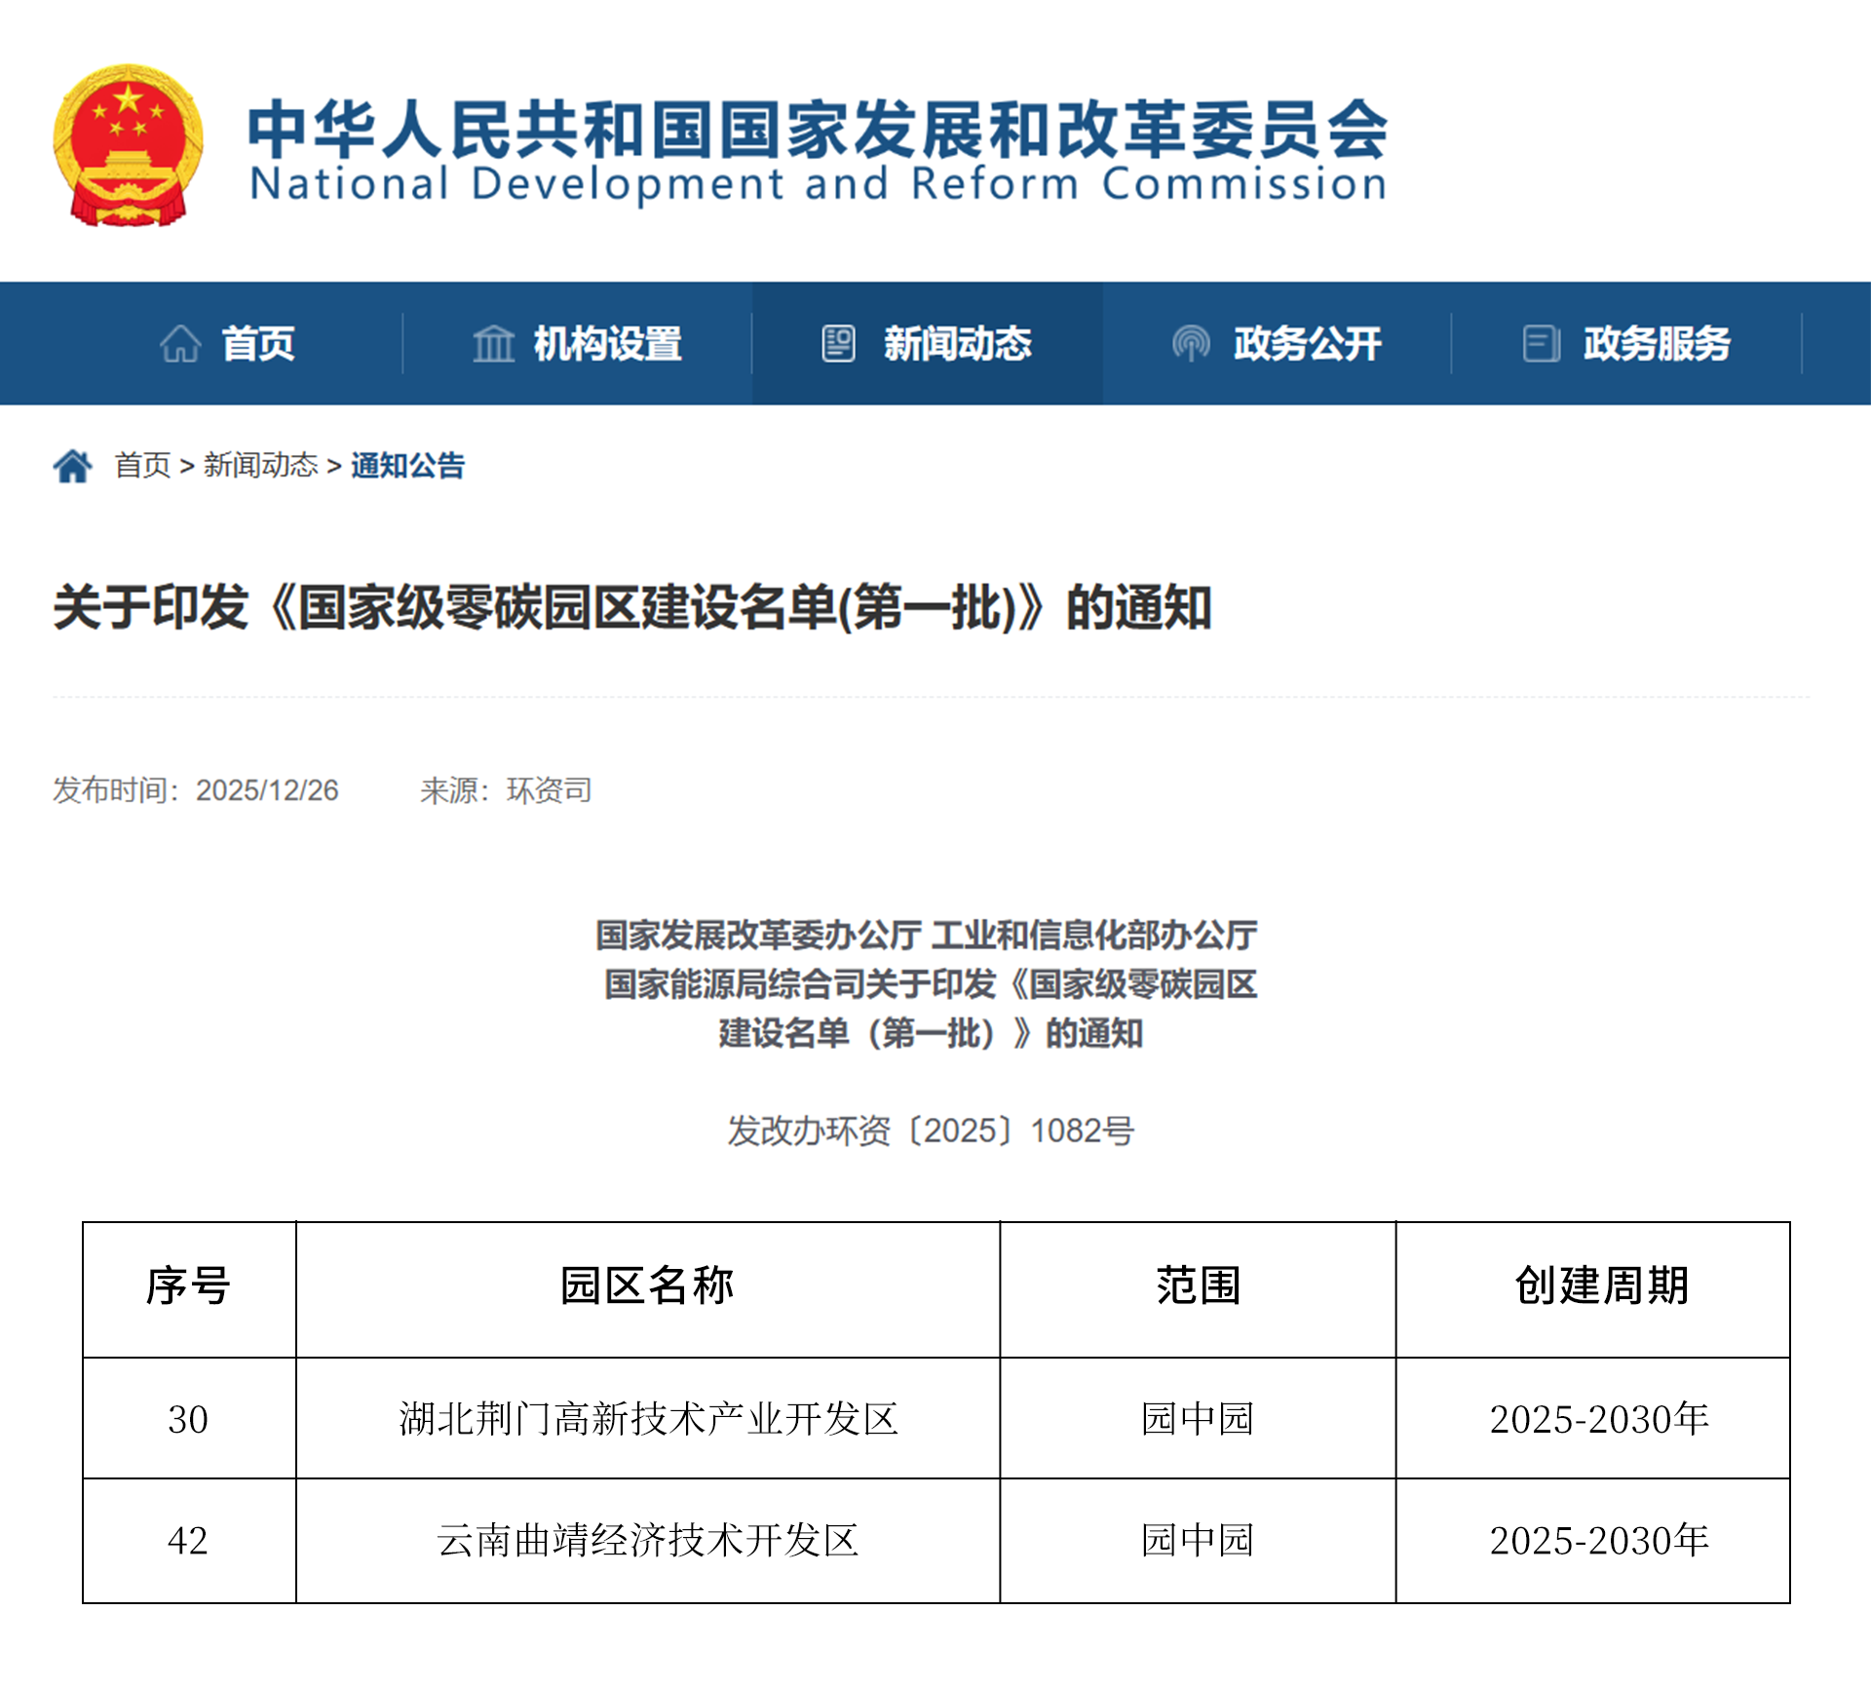
Task: Click the site title 中华人民共和国国家发展和改革委员会
Action: click(817, 130)
